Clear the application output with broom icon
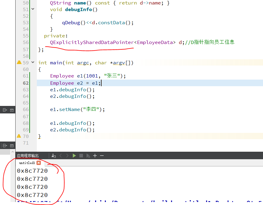The image size is (263, 205). (x=53, y=156)
